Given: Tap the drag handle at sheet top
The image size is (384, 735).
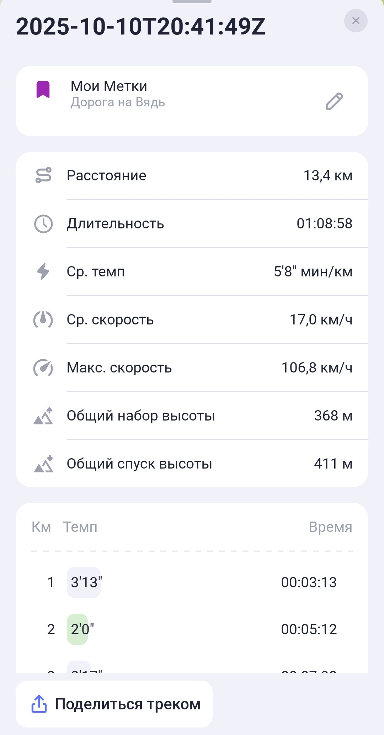Looking at the screenshot, I should [x=192, y=1].
